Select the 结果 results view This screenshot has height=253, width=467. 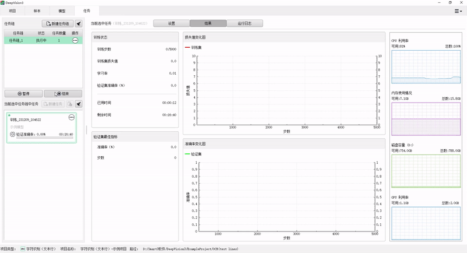tap(207, 23)
